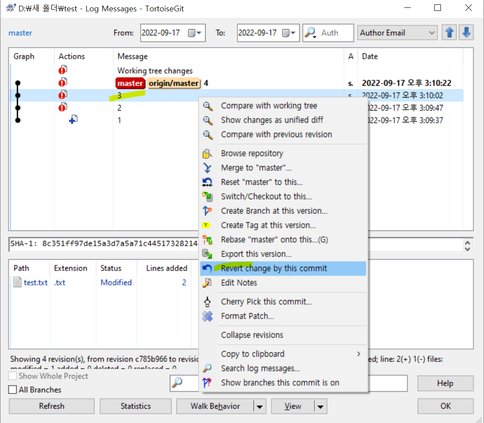Click the Export this version icon
The width and height of the screenshot is (484, 423).
(x=207, y=254)
